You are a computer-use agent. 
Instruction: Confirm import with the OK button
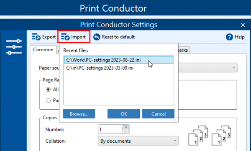123,114
